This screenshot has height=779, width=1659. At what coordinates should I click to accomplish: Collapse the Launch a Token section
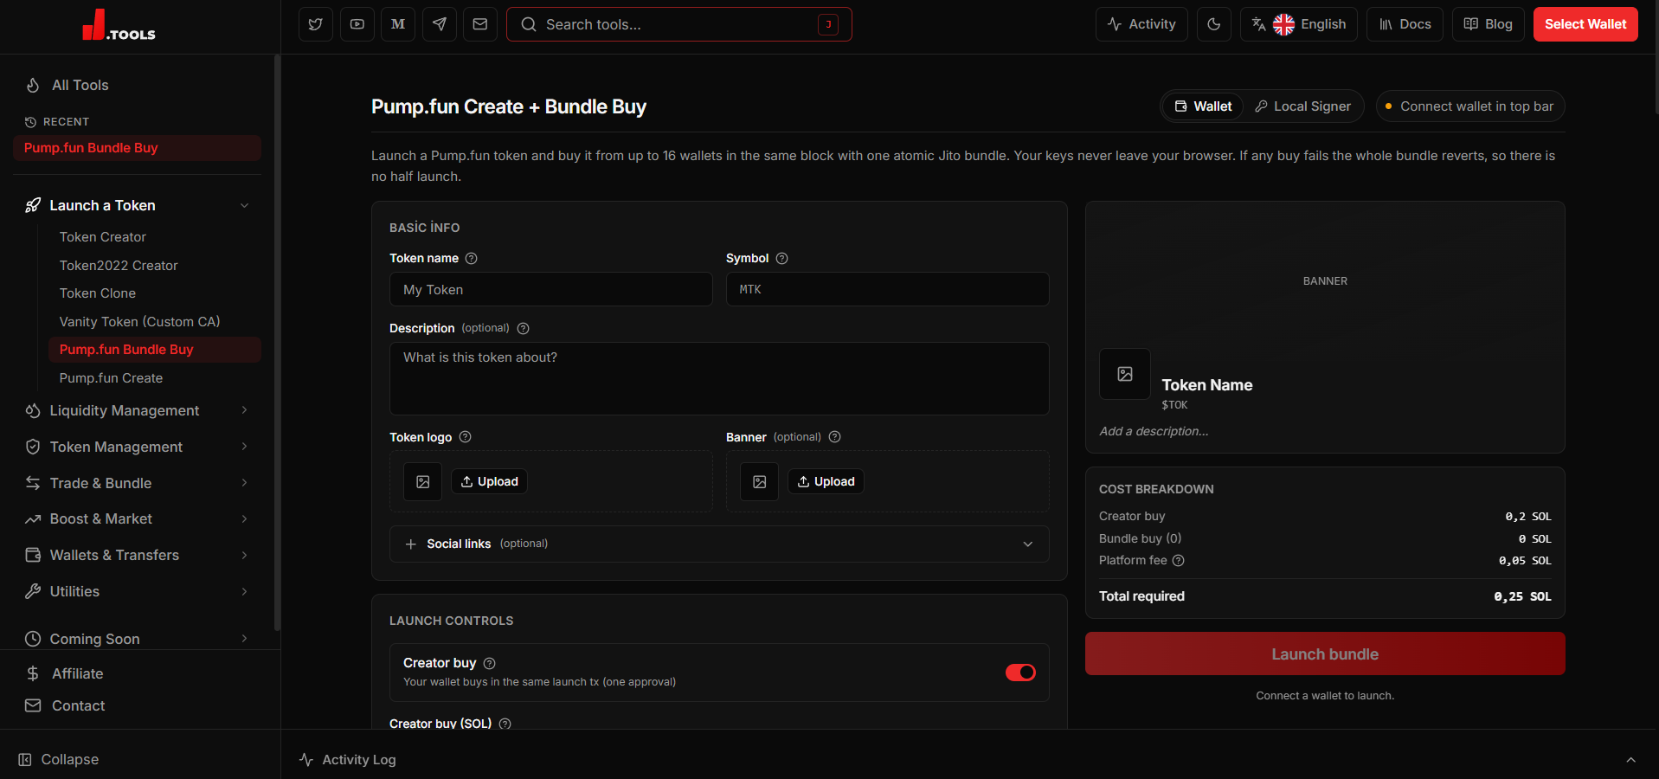point(137,205)
